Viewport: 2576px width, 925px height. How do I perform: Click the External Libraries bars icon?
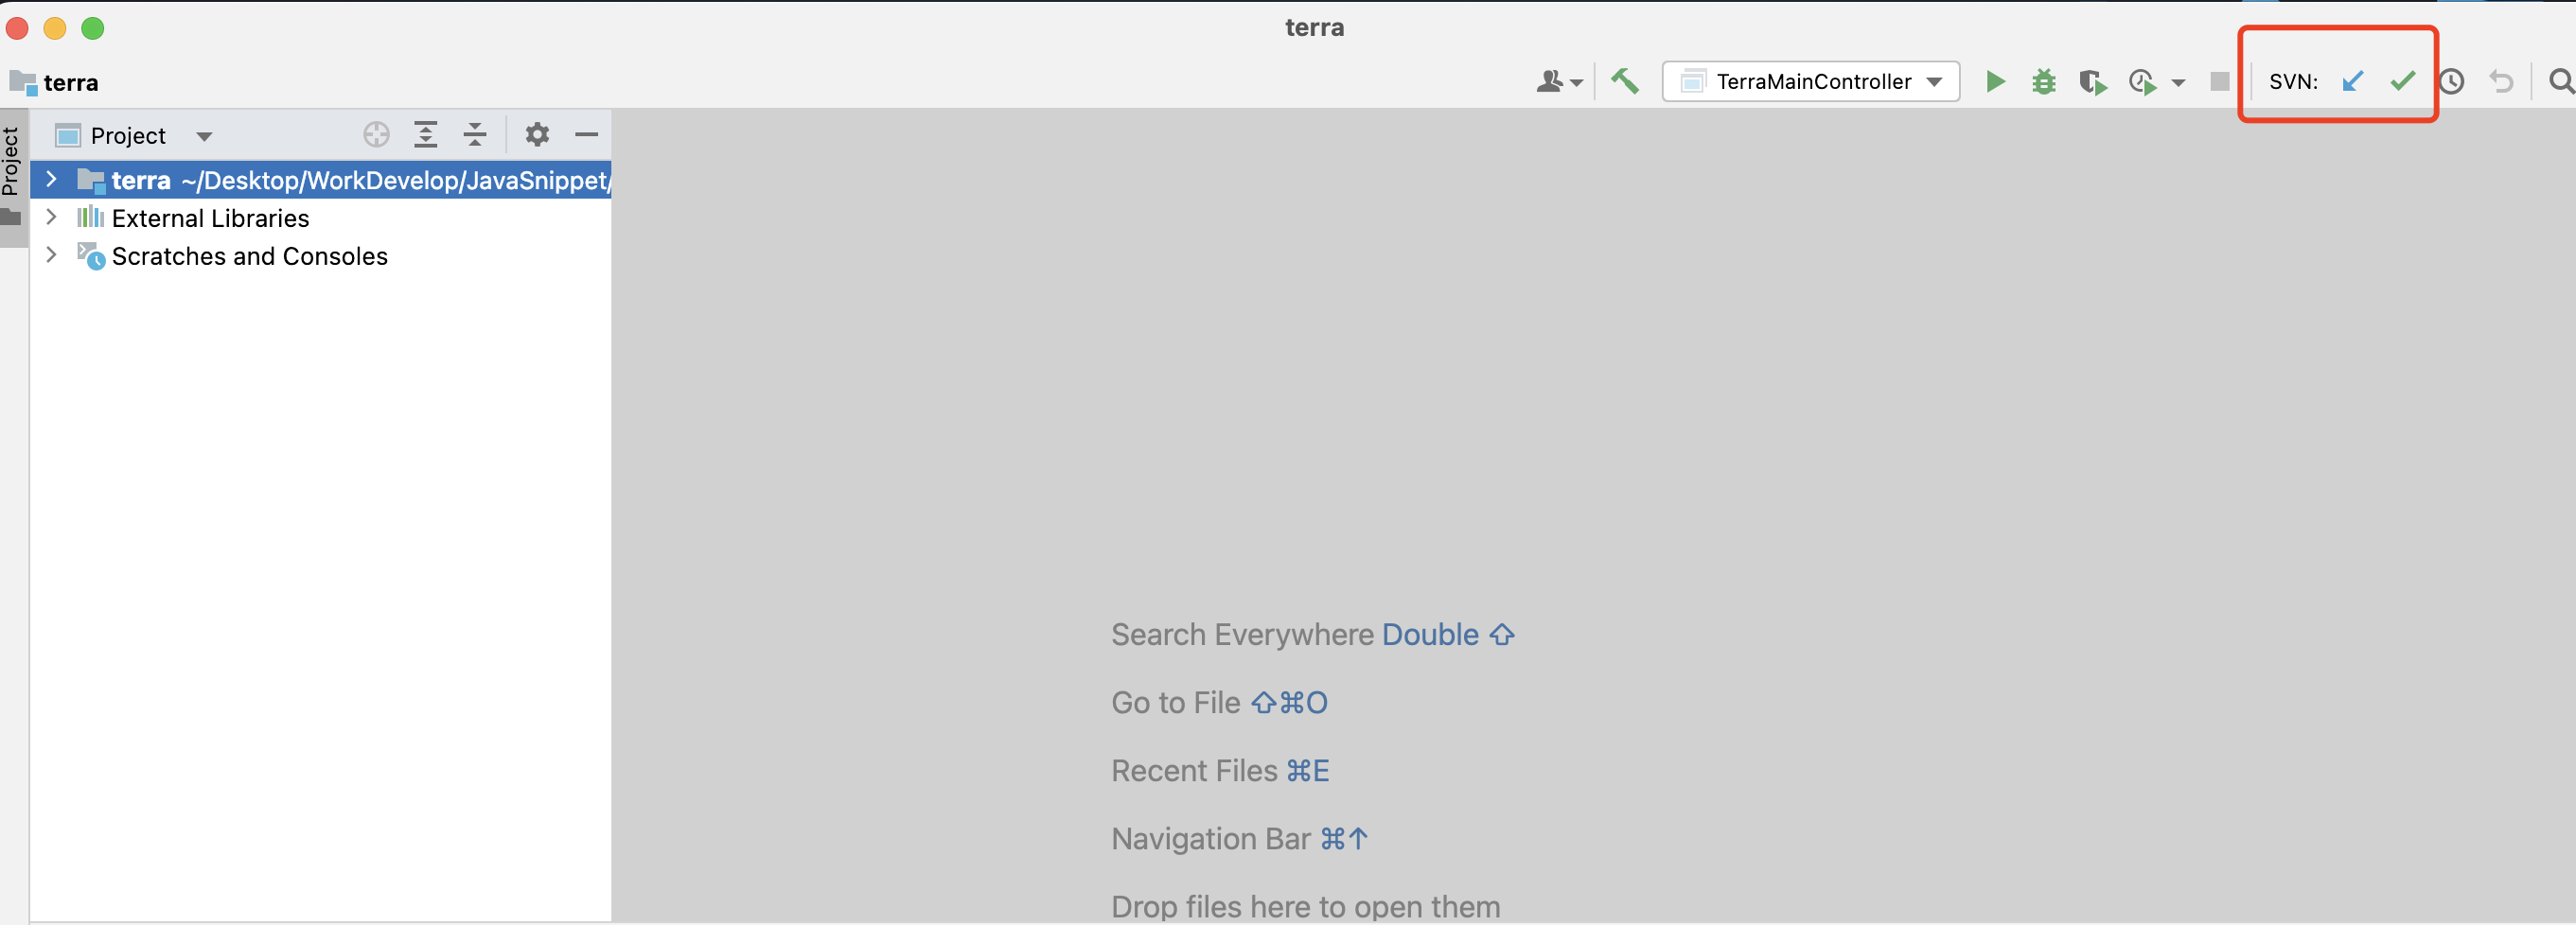point(91,217)
